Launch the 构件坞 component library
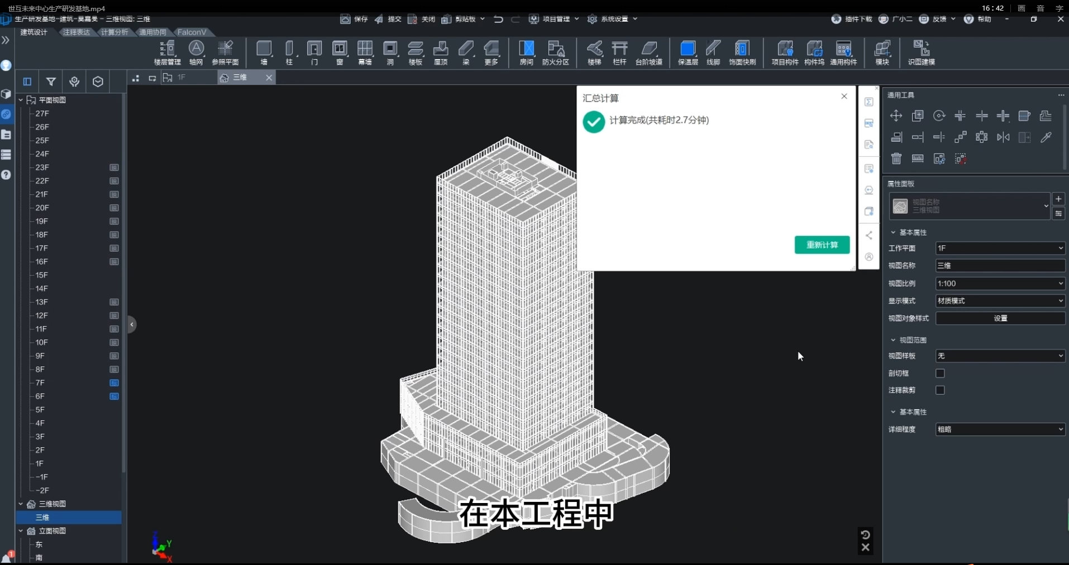Image resolution: width=1069 pixels, height=565 pixels. 814,52
